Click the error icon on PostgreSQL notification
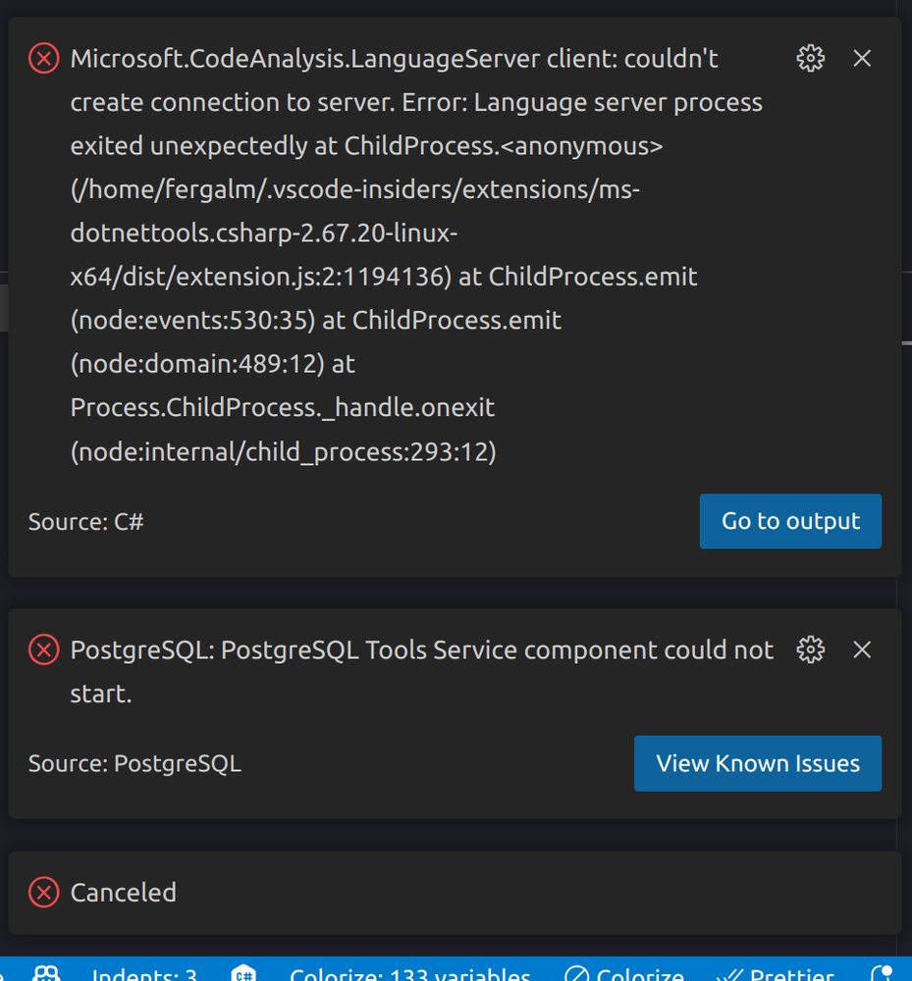 [x=43, y=649]
